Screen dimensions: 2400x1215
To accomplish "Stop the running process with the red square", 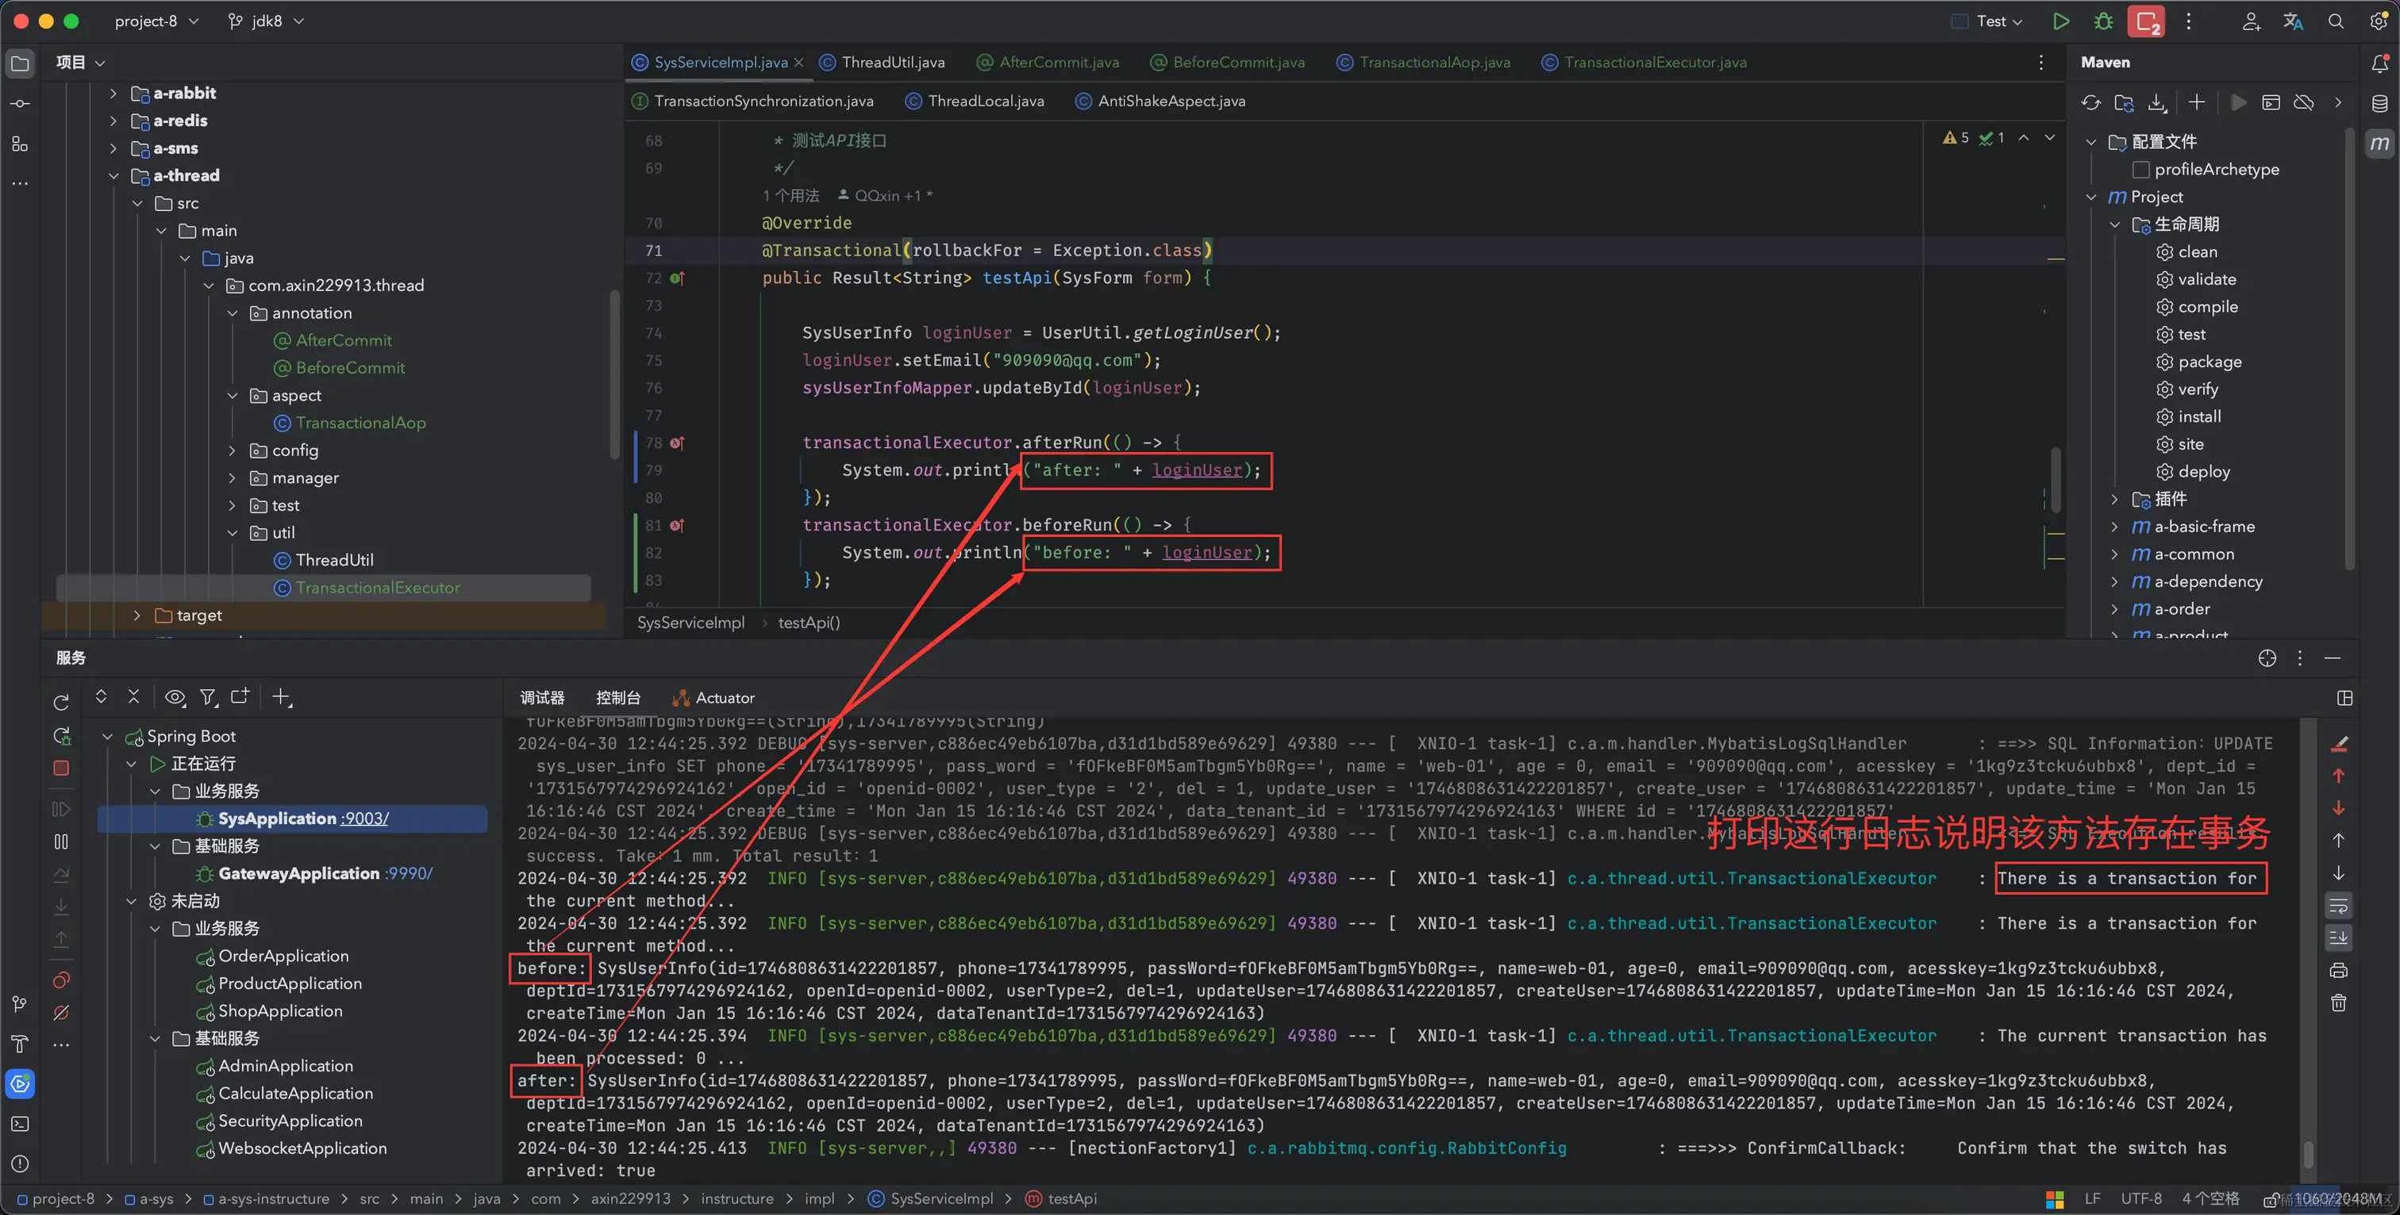I will pos(2148,21).
